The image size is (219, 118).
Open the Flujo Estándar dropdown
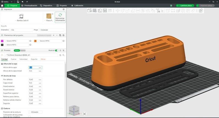click(x=51, y=30)
